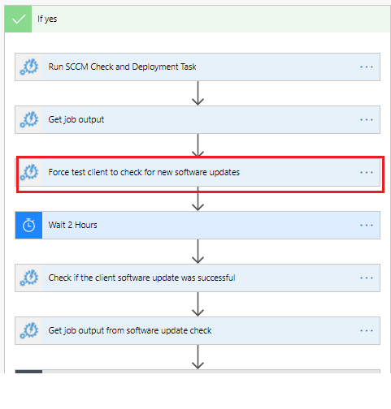Viewport: 391px width, 409px height.
Task: Open ellipsis menu for Run SCCM Check and Deployment Task
Action: coord(367,67)
